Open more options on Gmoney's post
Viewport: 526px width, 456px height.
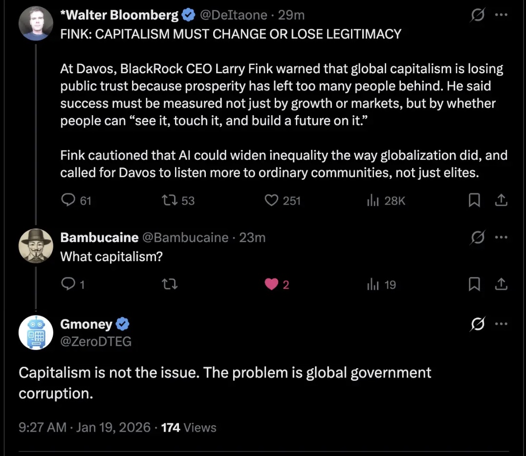pos(502,324)
